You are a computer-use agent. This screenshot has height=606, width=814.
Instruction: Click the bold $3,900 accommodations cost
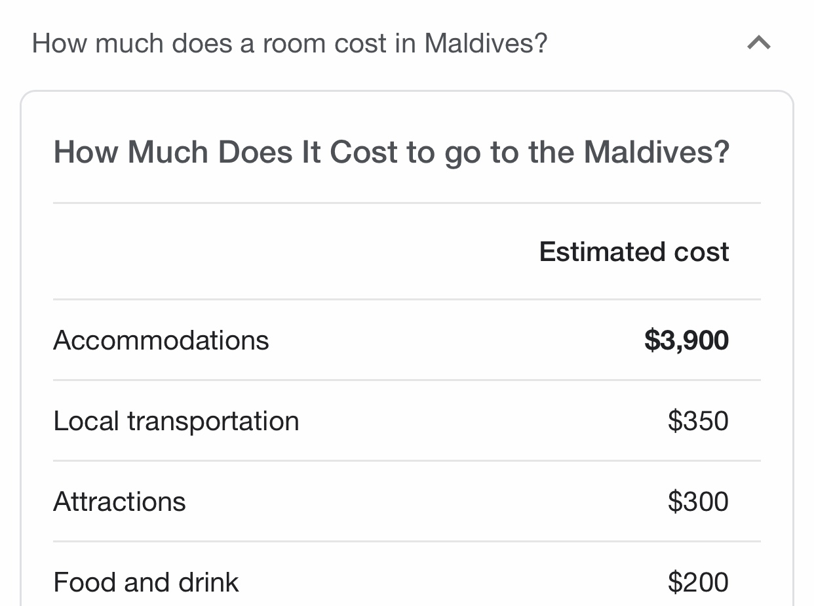(686, 340)
